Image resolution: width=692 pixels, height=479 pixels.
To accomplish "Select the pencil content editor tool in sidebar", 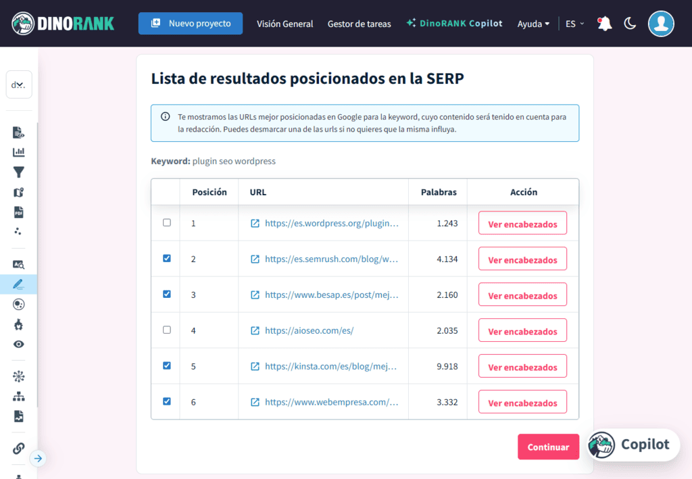I will (19, 284).
